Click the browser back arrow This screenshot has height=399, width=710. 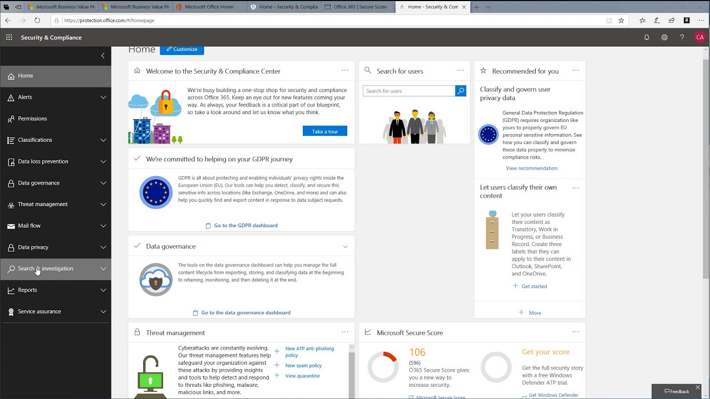(8, 21)
